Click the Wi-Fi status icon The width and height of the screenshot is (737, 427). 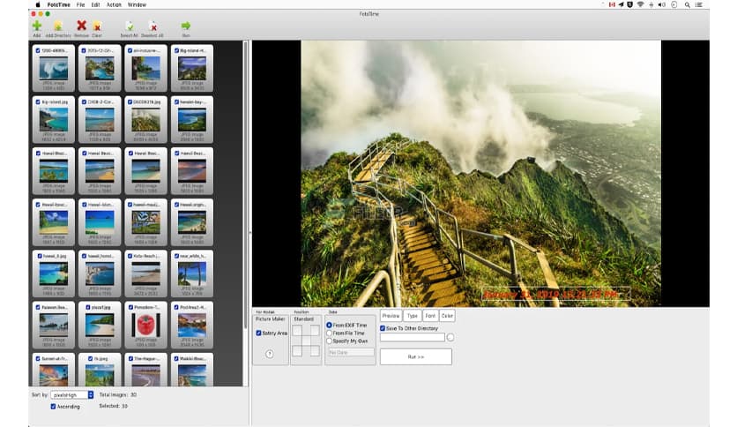coord(640,4)
